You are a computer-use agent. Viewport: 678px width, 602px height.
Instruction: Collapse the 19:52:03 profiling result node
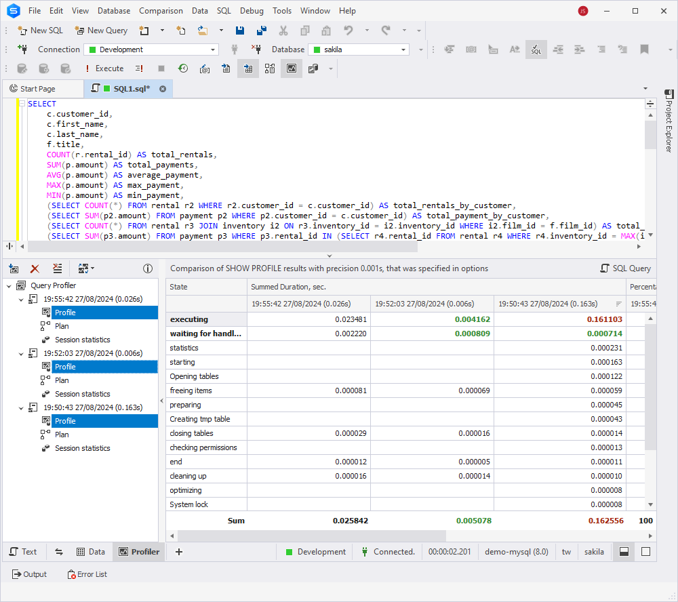click(21, 354)
